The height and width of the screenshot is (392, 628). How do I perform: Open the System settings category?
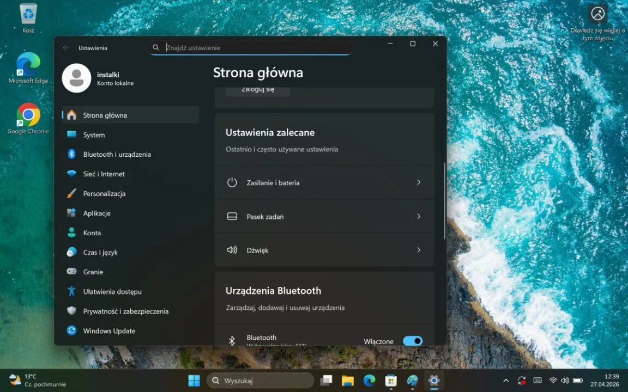[x=94, y=135]
